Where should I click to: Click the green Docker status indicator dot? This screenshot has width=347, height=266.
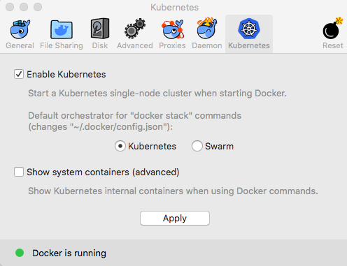[20, 253]
